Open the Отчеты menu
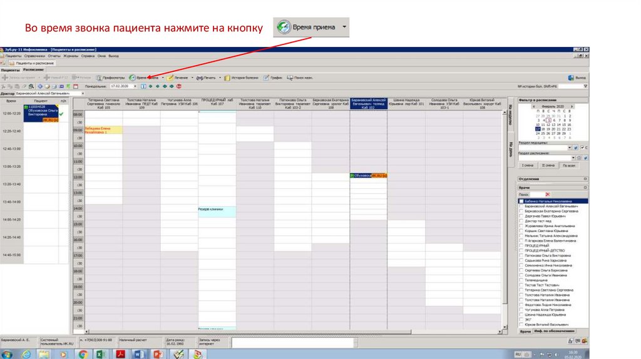The width and height of the screenshot is (641, 359). click(x=54, y=56)
